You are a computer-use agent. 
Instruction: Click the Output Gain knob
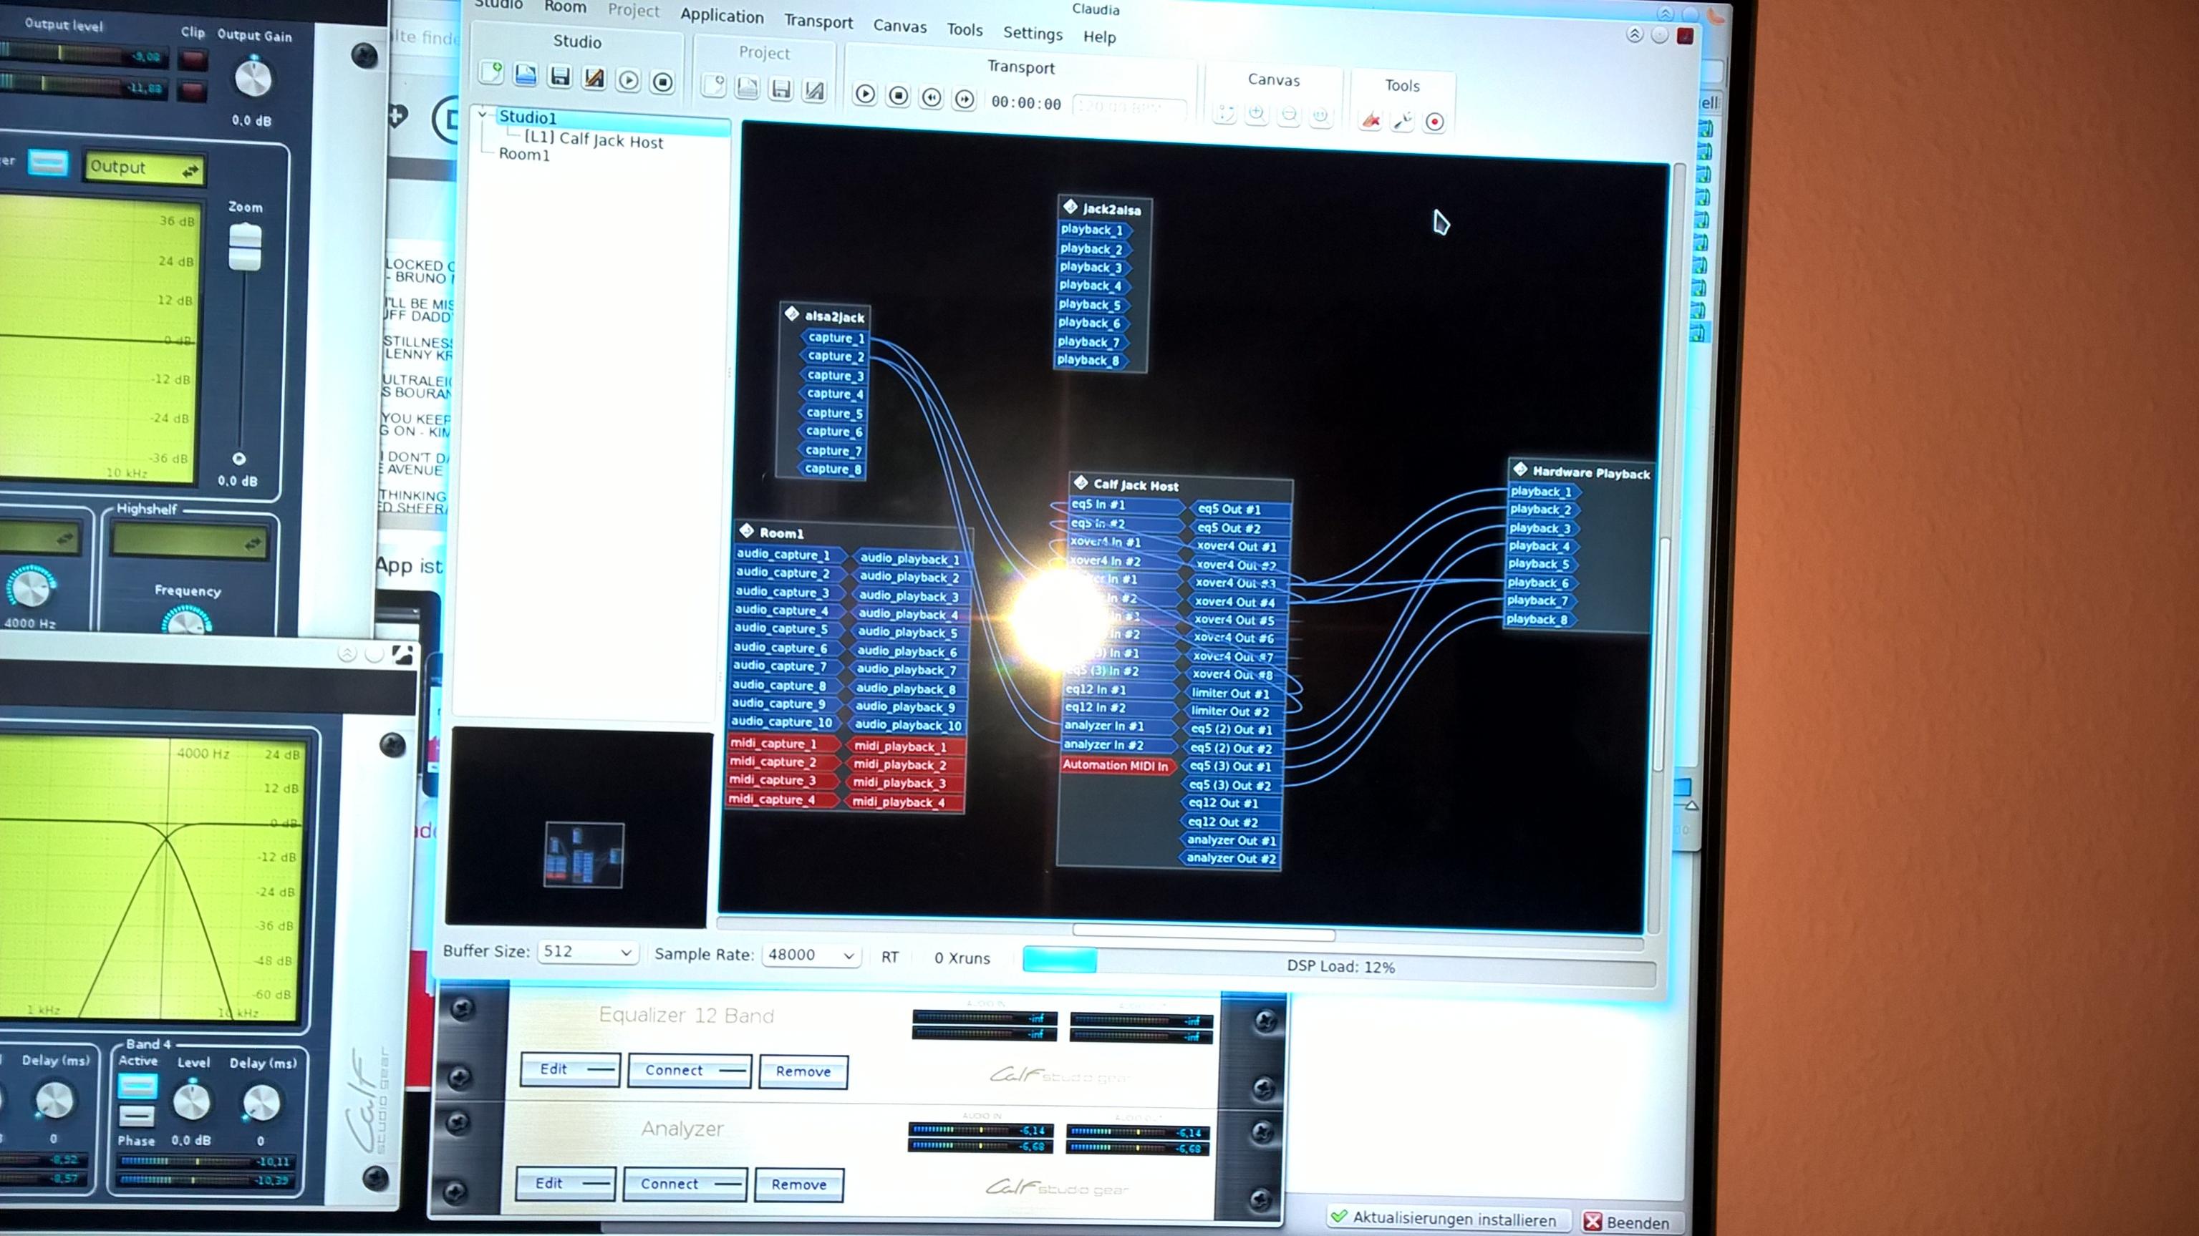[253, 79]
